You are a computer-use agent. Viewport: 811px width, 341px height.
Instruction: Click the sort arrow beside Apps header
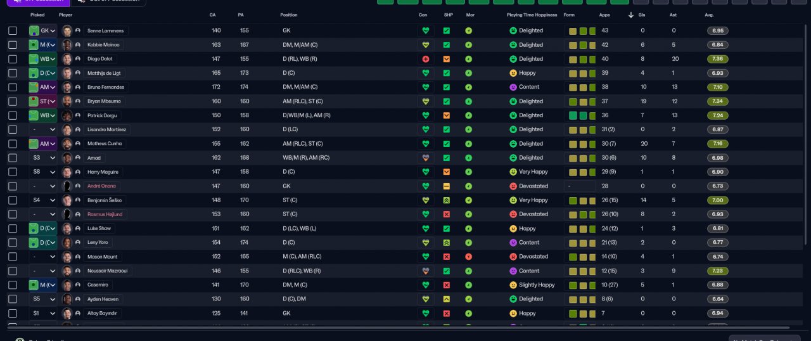[631, 15]
